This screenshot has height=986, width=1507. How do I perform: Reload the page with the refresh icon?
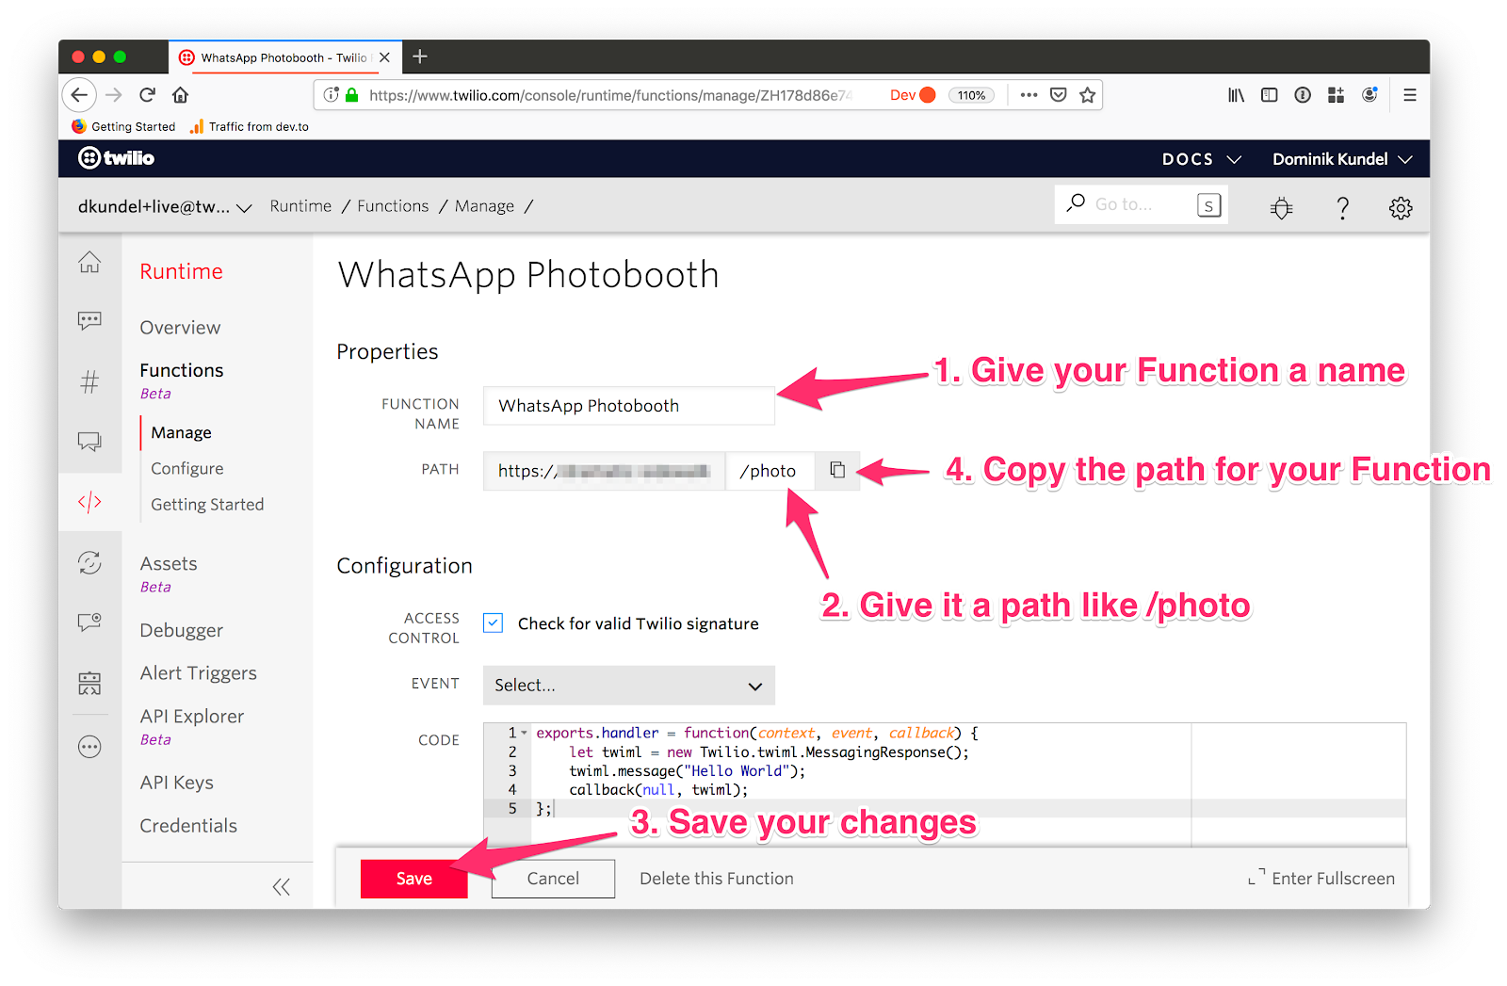tap(147, 95)
